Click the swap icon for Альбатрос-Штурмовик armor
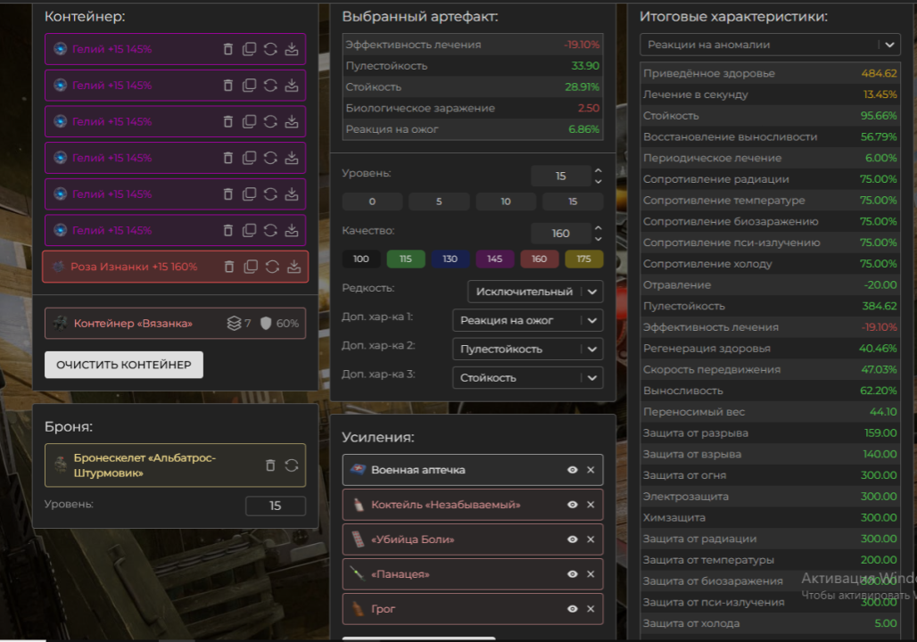917x642 pixels. click(291, 465)
